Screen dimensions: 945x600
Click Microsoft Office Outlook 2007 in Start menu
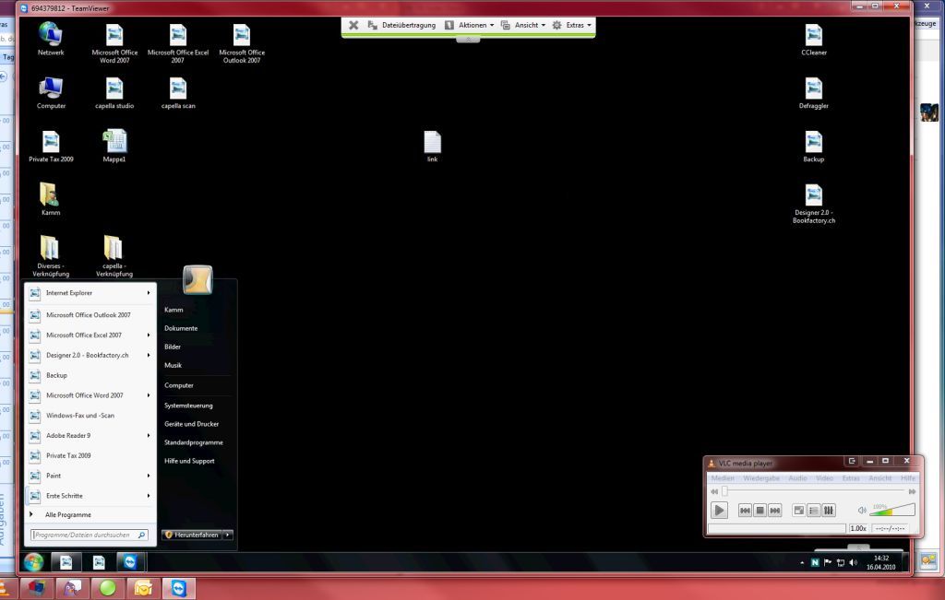tap(90, 314)
